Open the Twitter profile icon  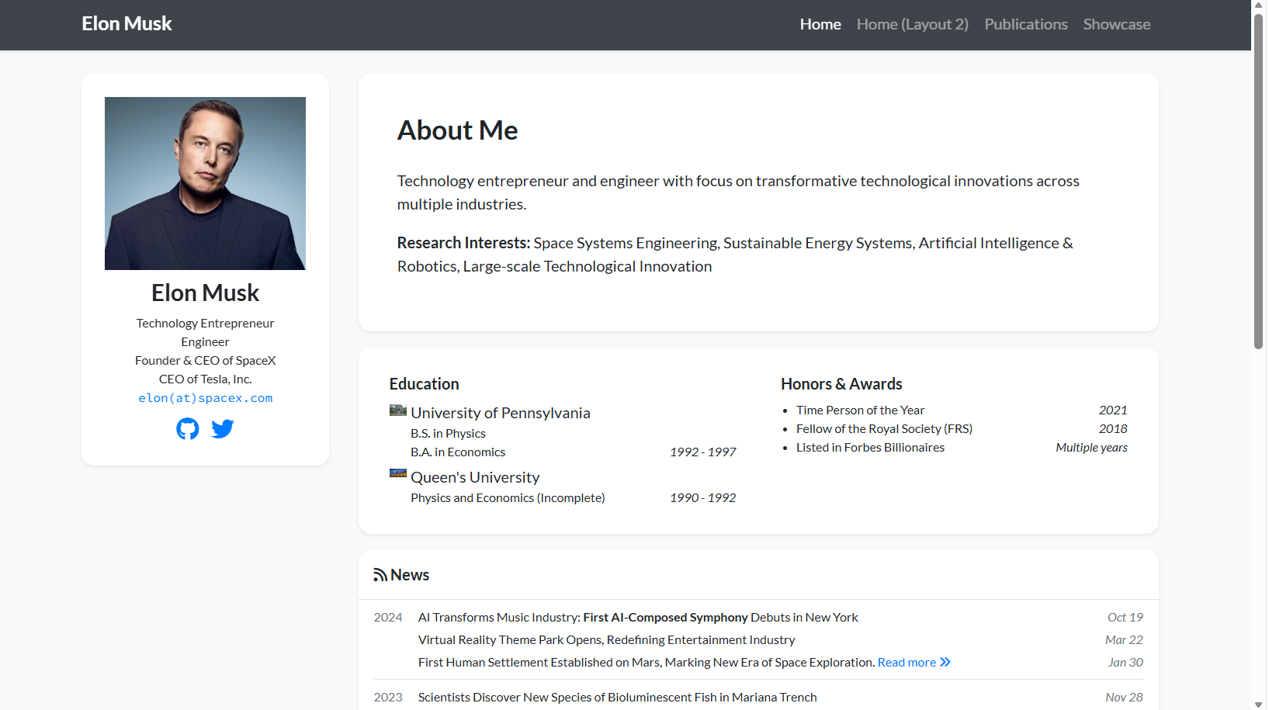pos(223,428)
